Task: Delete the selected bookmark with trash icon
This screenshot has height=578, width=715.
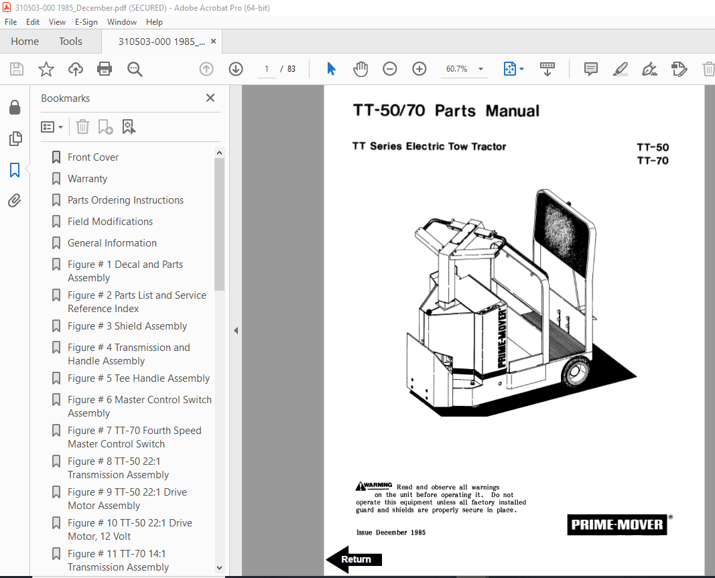Action: (x=82, y=127)
